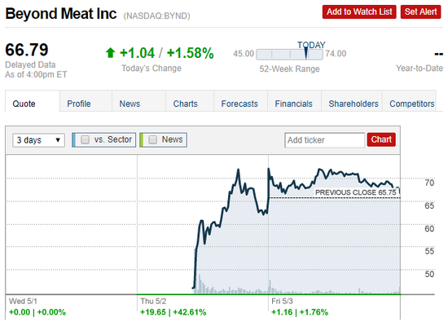This screenshot has width=448, height=335.
Task: Click the Thu 5/2 day label
Action: [x=153, y=301]
